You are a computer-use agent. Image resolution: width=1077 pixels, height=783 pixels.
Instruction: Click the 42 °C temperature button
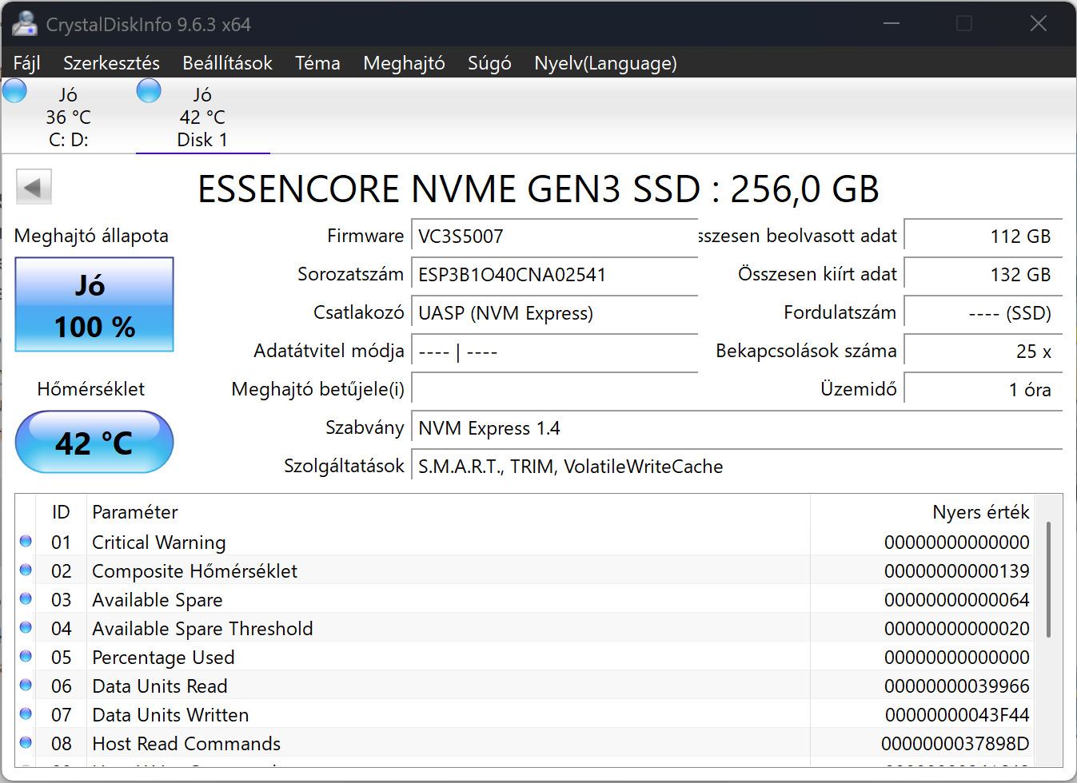pos(94,442)
